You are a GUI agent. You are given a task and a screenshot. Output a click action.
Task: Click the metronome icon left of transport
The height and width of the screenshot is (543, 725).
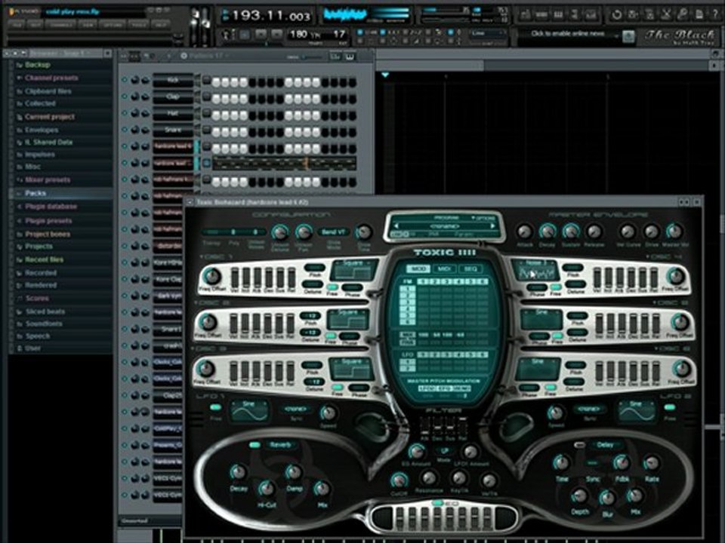pos(227,34)
